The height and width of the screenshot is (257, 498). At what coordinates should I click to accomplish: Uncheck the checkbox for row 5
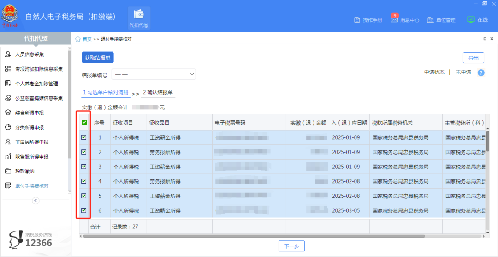(x=84, y=196)
